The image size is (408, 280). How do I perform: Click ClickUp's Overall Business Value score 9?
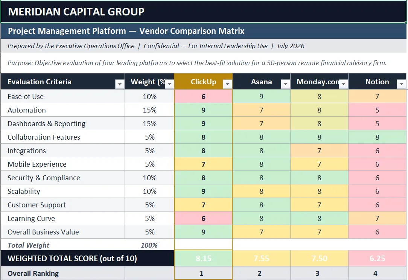coord(203,232)
